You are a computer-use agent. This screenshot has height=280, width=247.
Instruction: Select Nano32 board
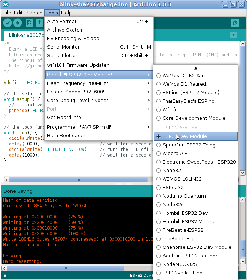[196, 171]
